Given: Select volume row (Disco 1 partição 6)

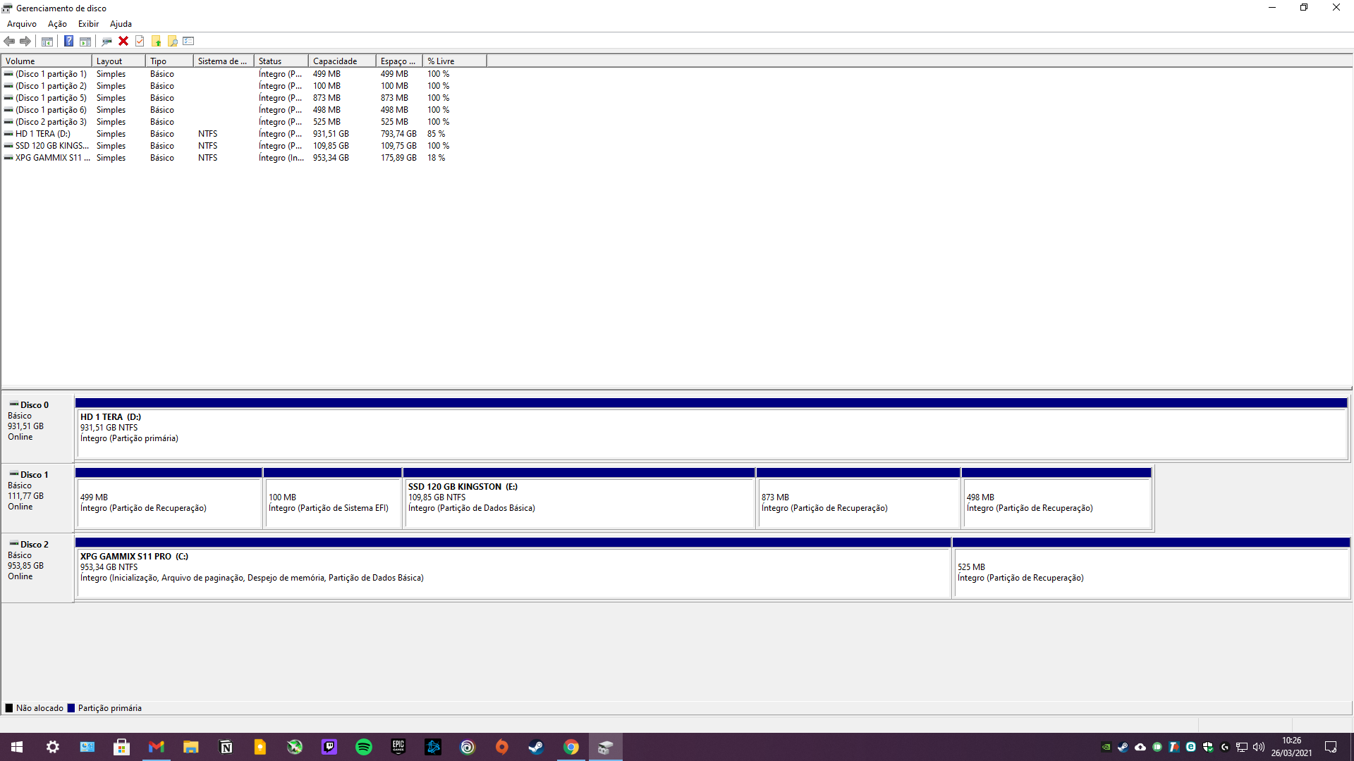Looking at the screenshot, I should click(x=243, y=110).
